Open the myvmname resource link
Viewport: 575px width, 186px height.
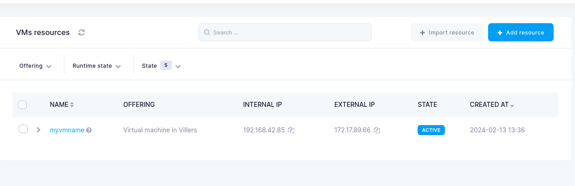[x=67, y=130]
